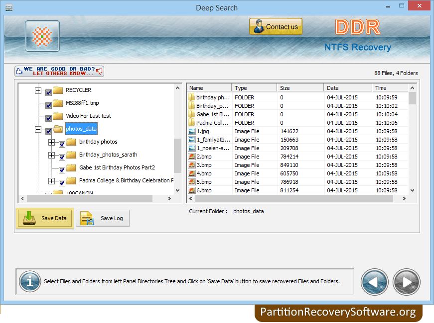Screen dimensions: 434x323
Task: Collapse the photos_data tree node
Action: click(x=38, y=129)
